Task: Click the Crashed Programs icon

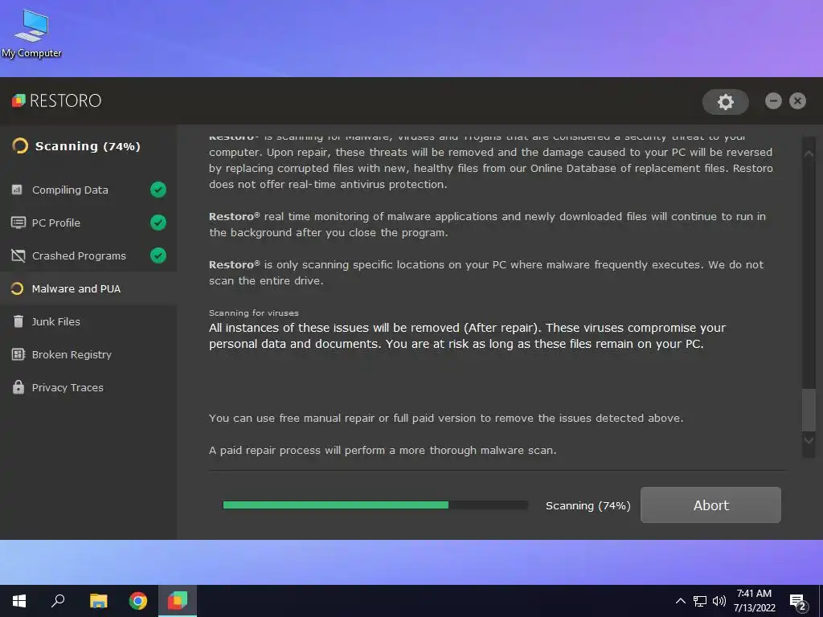Action: coord(18,255)
